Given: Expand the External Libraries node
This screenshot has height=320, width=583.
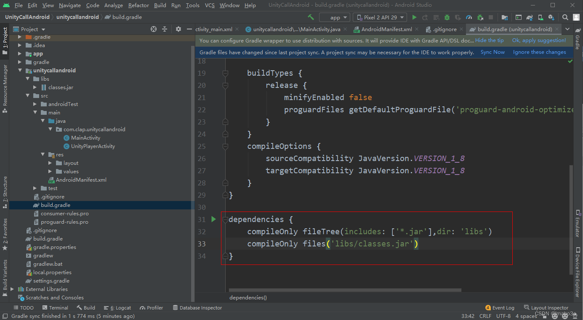Looking at the screenshot, I should click(12, 289).
